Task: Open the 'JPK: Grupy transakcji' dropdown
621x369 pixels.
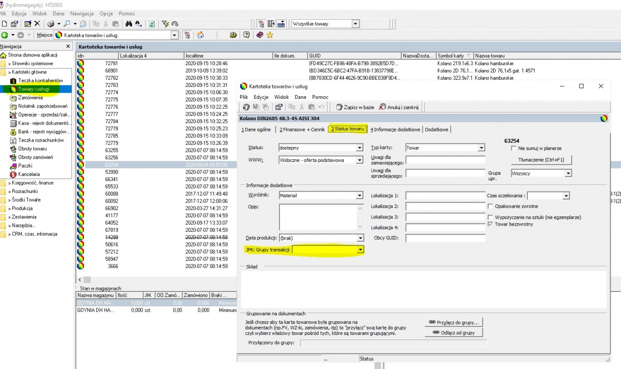Action: pyautogui.click(x=360, y=249)
